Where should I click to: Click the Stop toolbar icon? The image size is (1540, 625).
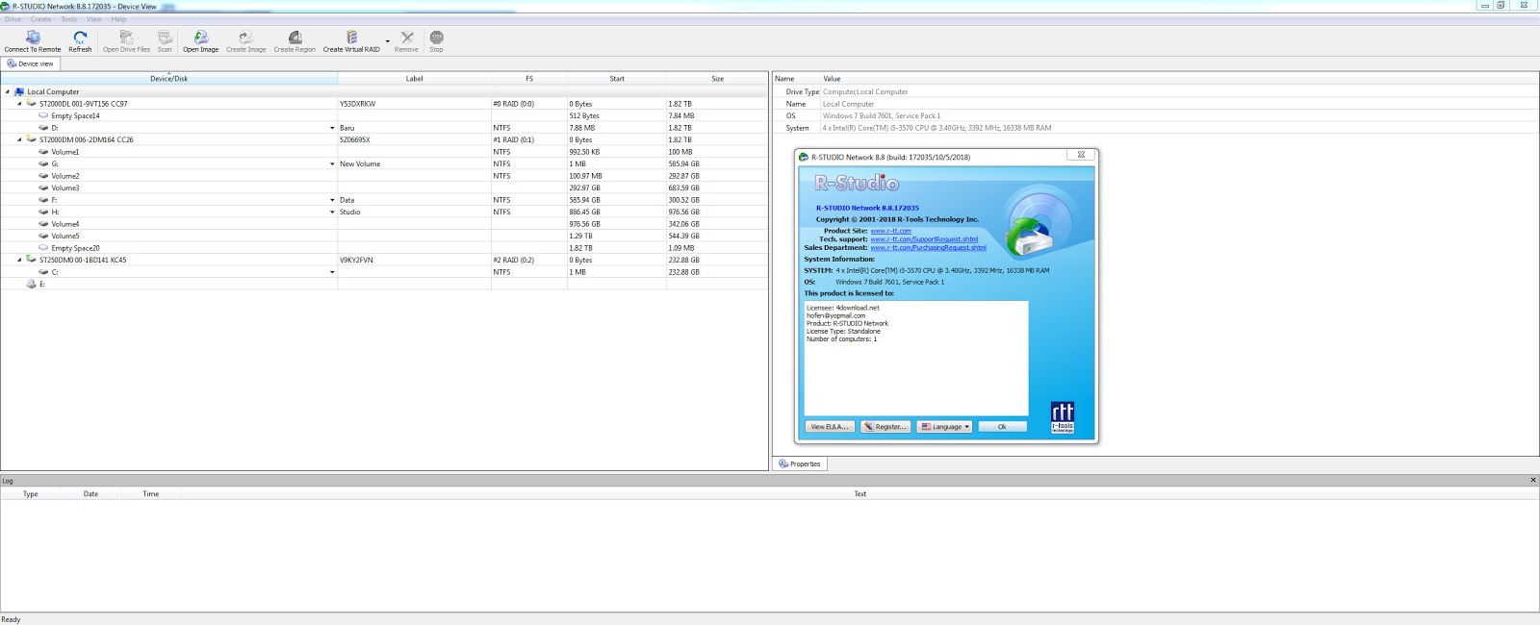(x=436, y=37)
